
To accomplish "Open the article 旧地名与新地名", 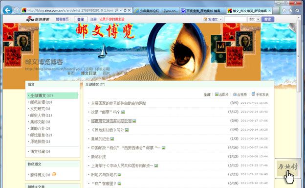I will pyautogui.click(x=104, y=175).
